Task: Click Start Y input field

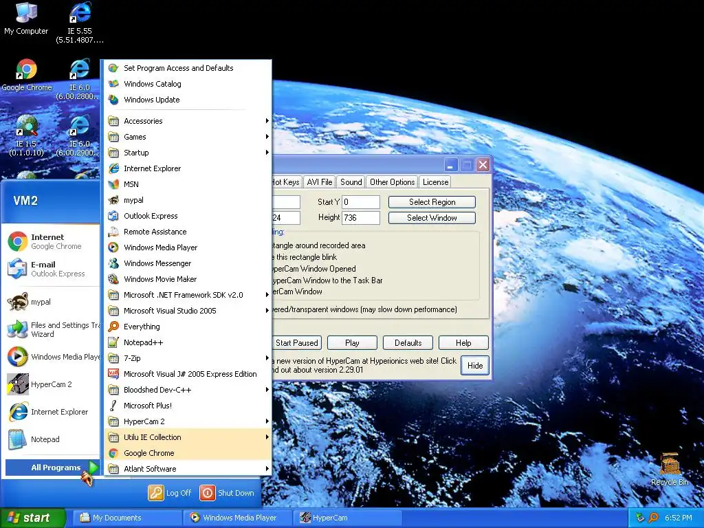Action: (x=361, y=202)
